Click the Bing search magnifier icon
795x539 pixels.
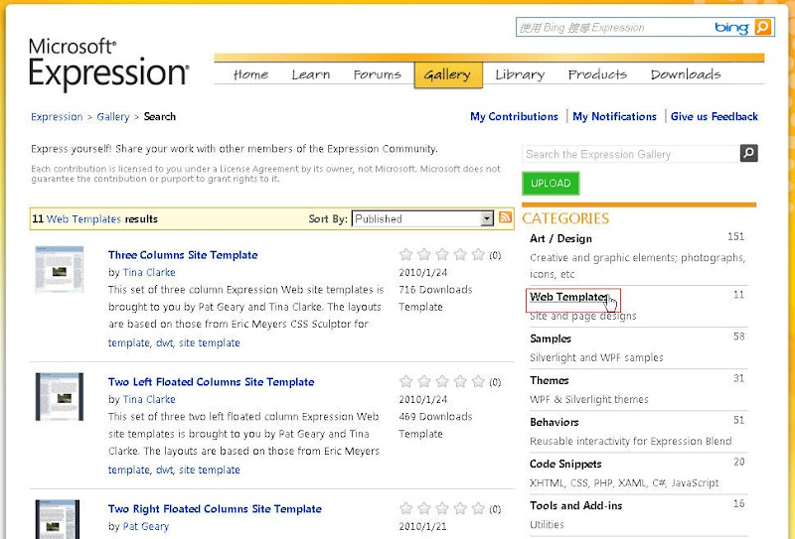point(762,27)
